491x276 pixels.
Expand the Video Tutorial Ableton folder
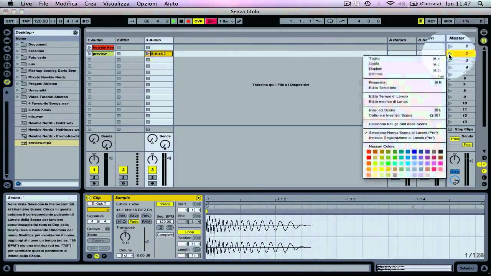tap(17, 97)
